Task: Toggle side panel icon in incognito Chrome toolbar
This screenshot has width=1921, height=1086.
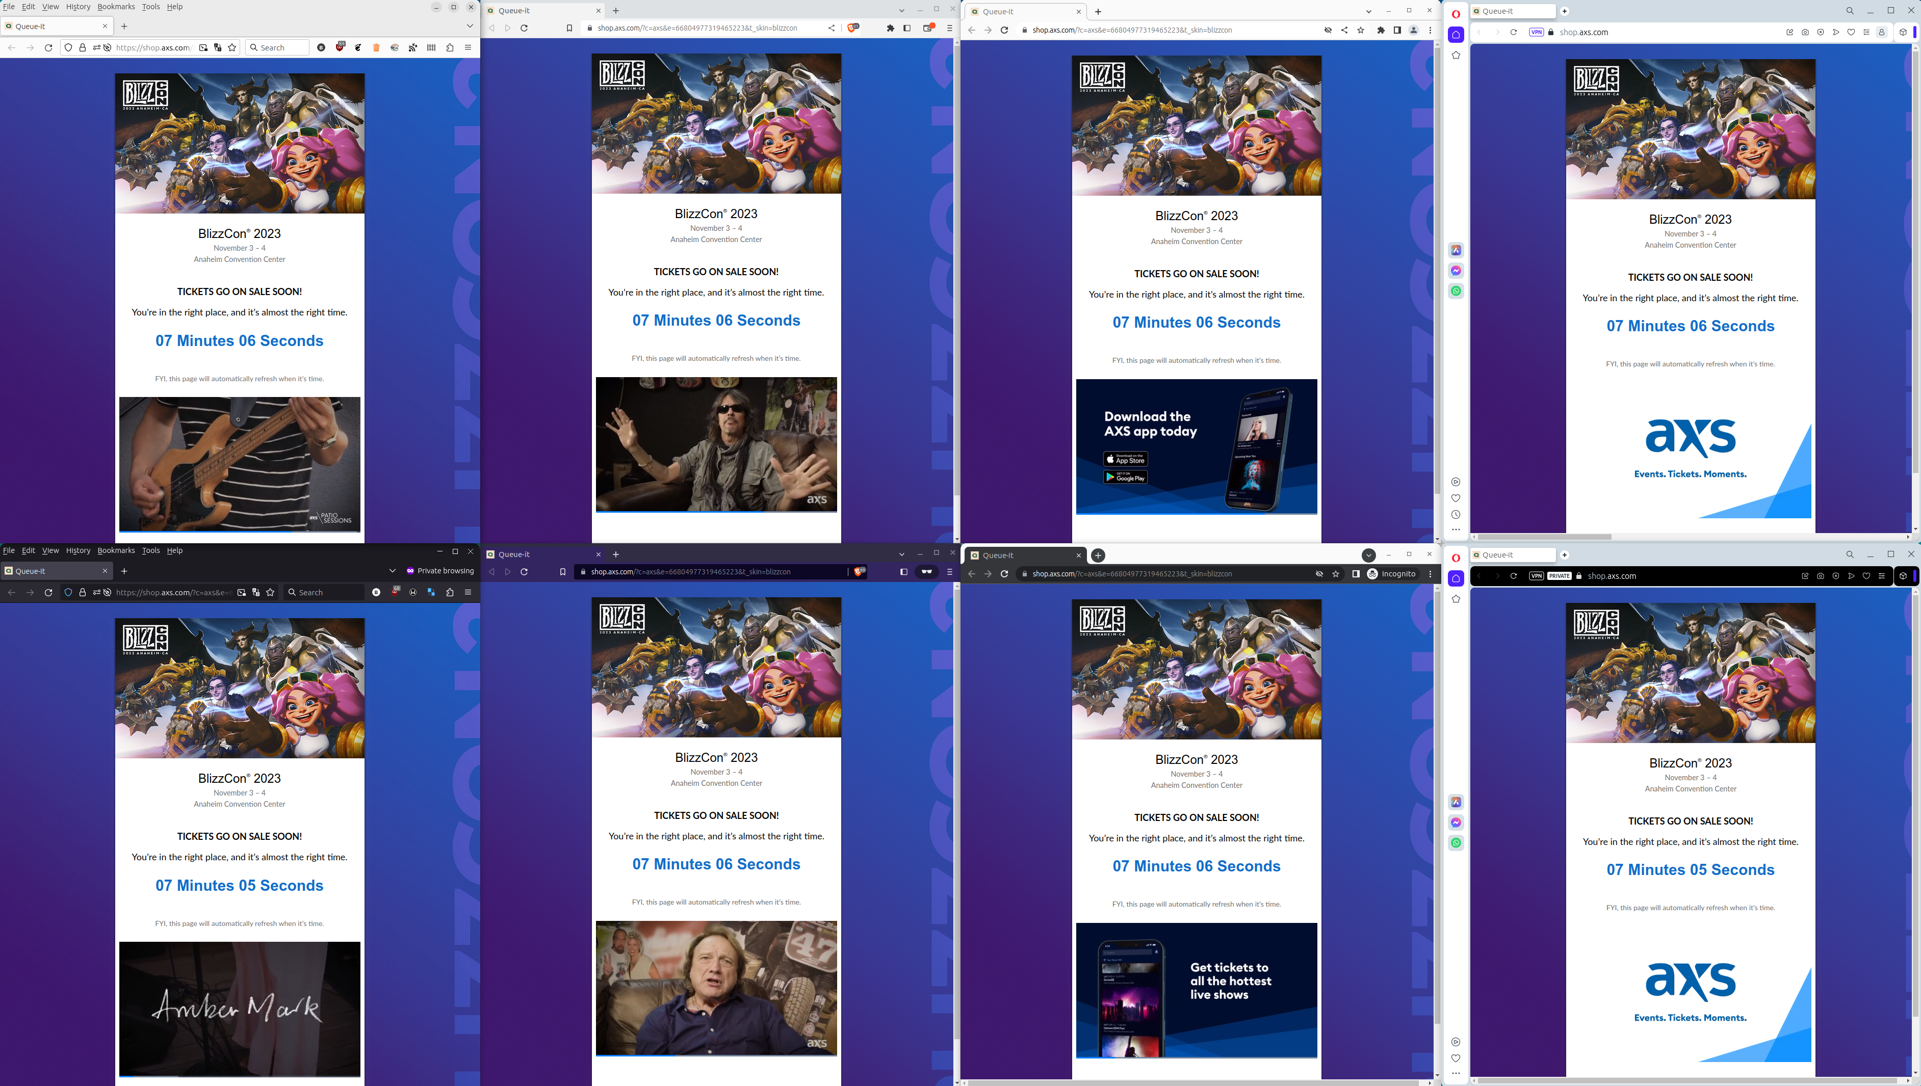Action: coord(1356,574)
